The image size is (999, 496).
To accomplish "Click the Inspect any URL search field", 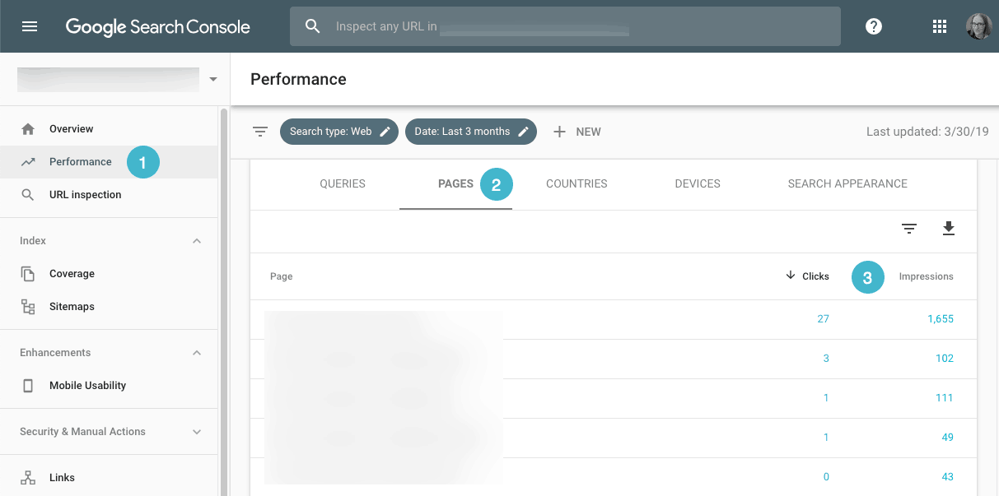I will 565,26.
